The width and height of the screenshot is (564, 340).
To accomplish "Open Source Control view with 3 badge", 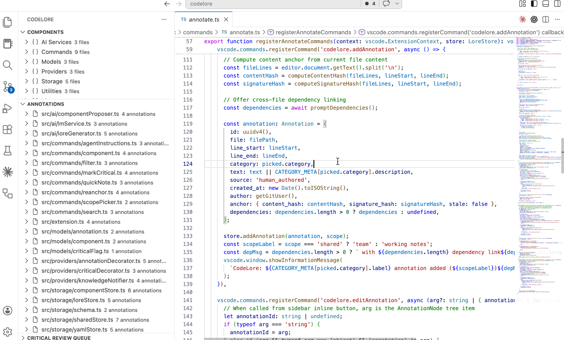I will (8, 86).
